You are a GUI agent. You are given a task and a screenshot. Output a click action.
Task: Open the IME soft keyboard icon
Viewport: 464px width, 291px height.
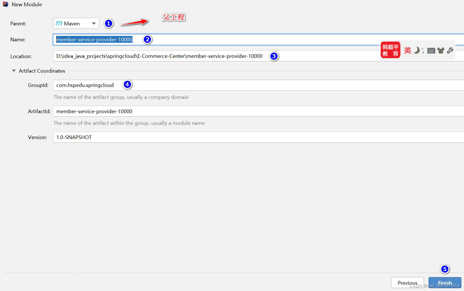point(431,51)
